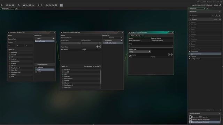Screen dimensions: 223x125
Task: Expand the Options folder in resource tree
Action: (x=190, y=56)
